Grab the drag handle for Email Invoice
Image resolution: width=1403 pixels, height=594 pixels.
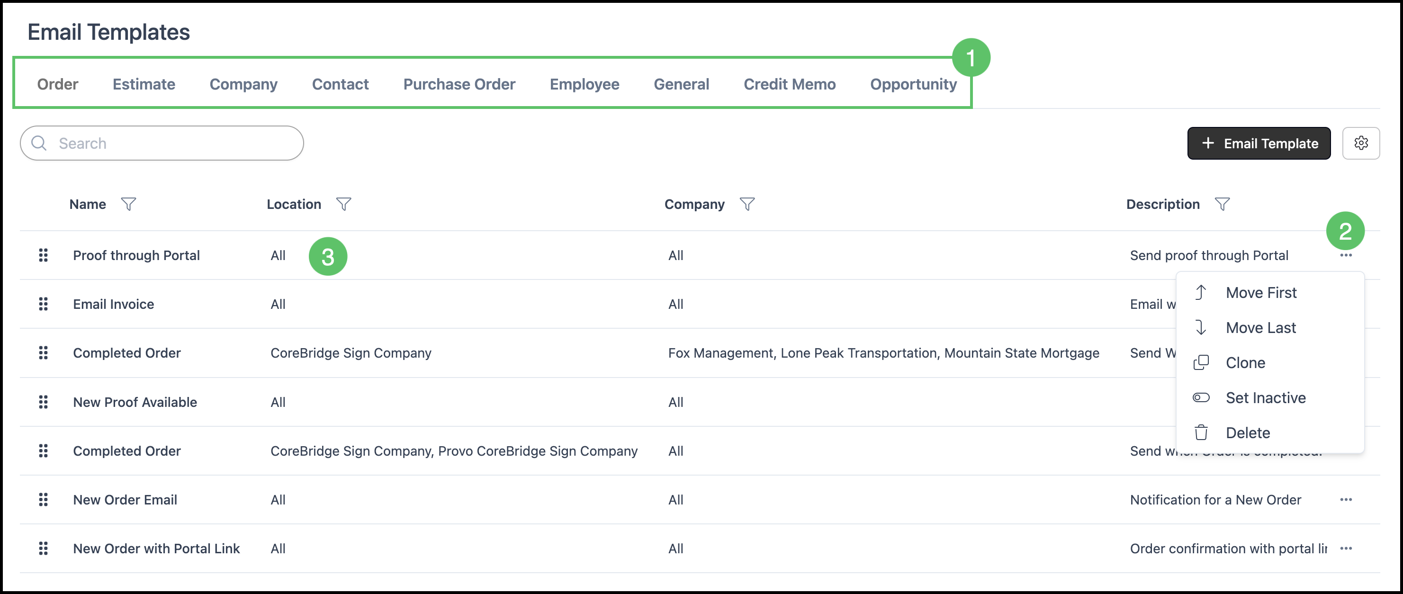pyautogui.click(x=44, y=305)
